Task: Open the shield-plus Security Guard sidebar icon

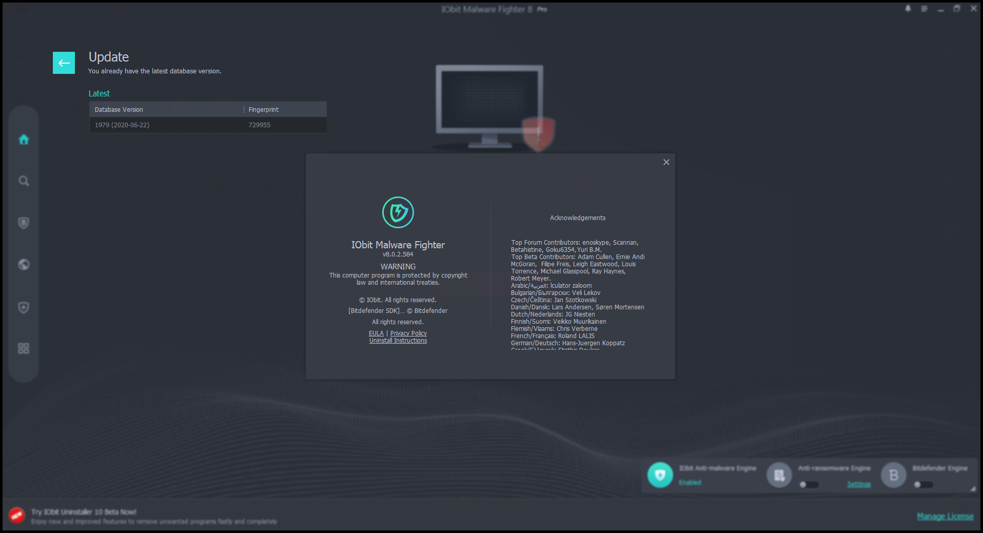Action: pyautogui.click(x=24, y=307)
